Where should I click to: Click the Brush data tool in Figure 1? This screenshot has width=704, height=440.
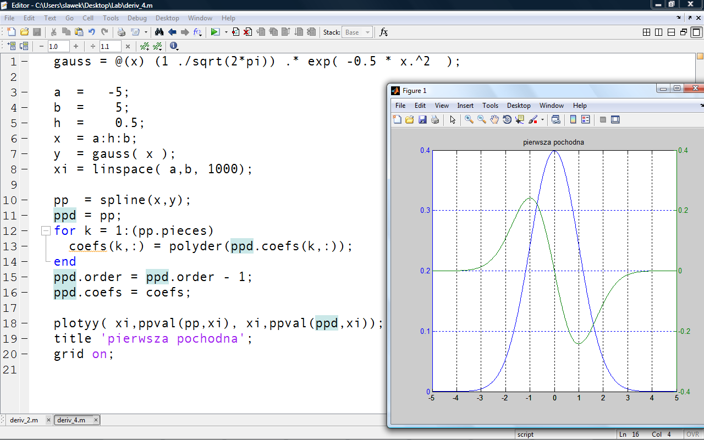click(x=533, y=119)
